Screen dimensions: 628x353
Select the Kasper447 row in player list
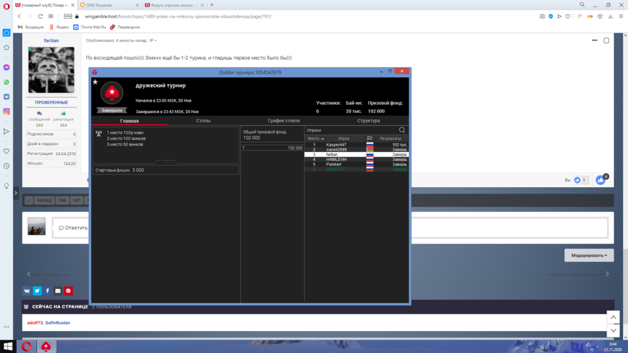click(336, 145)
